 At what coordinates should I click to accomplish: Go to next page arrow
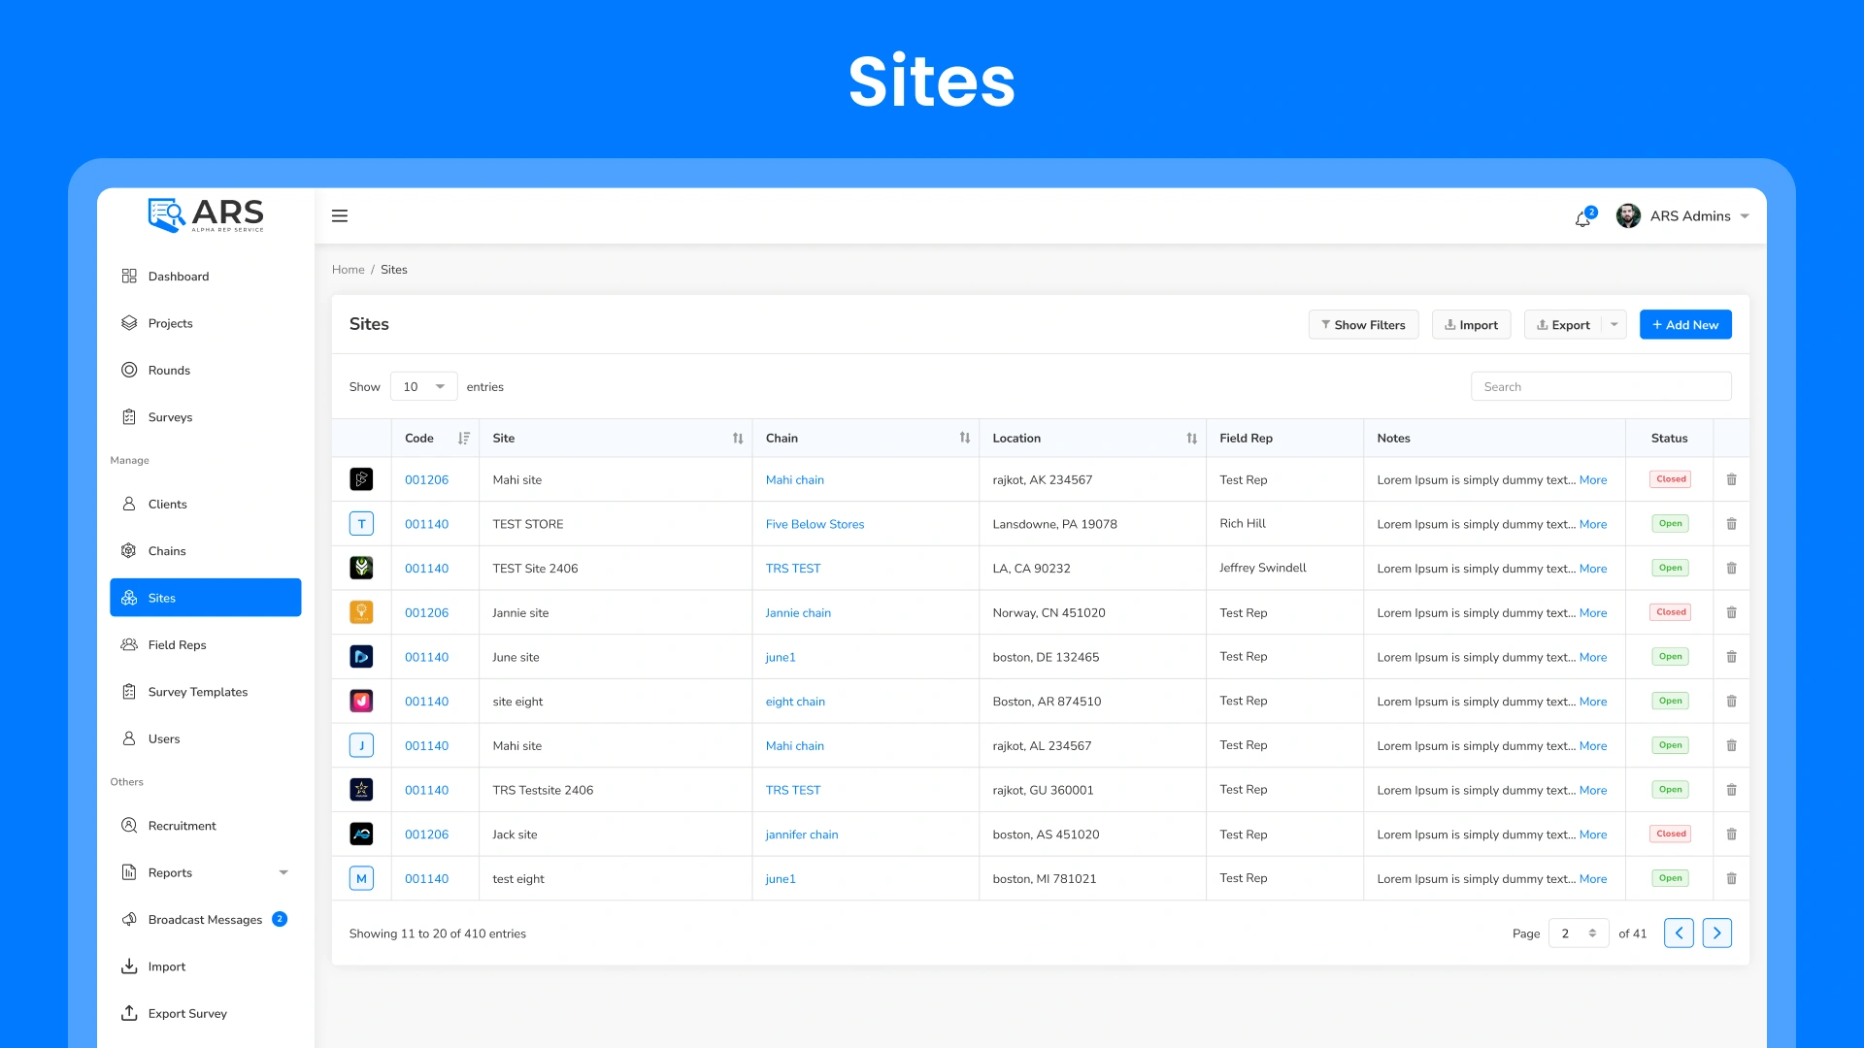point(1717,933)
